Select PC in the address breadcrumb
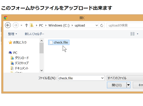The image size is (143, 106). pyautogui.click(x=41, y=25)
